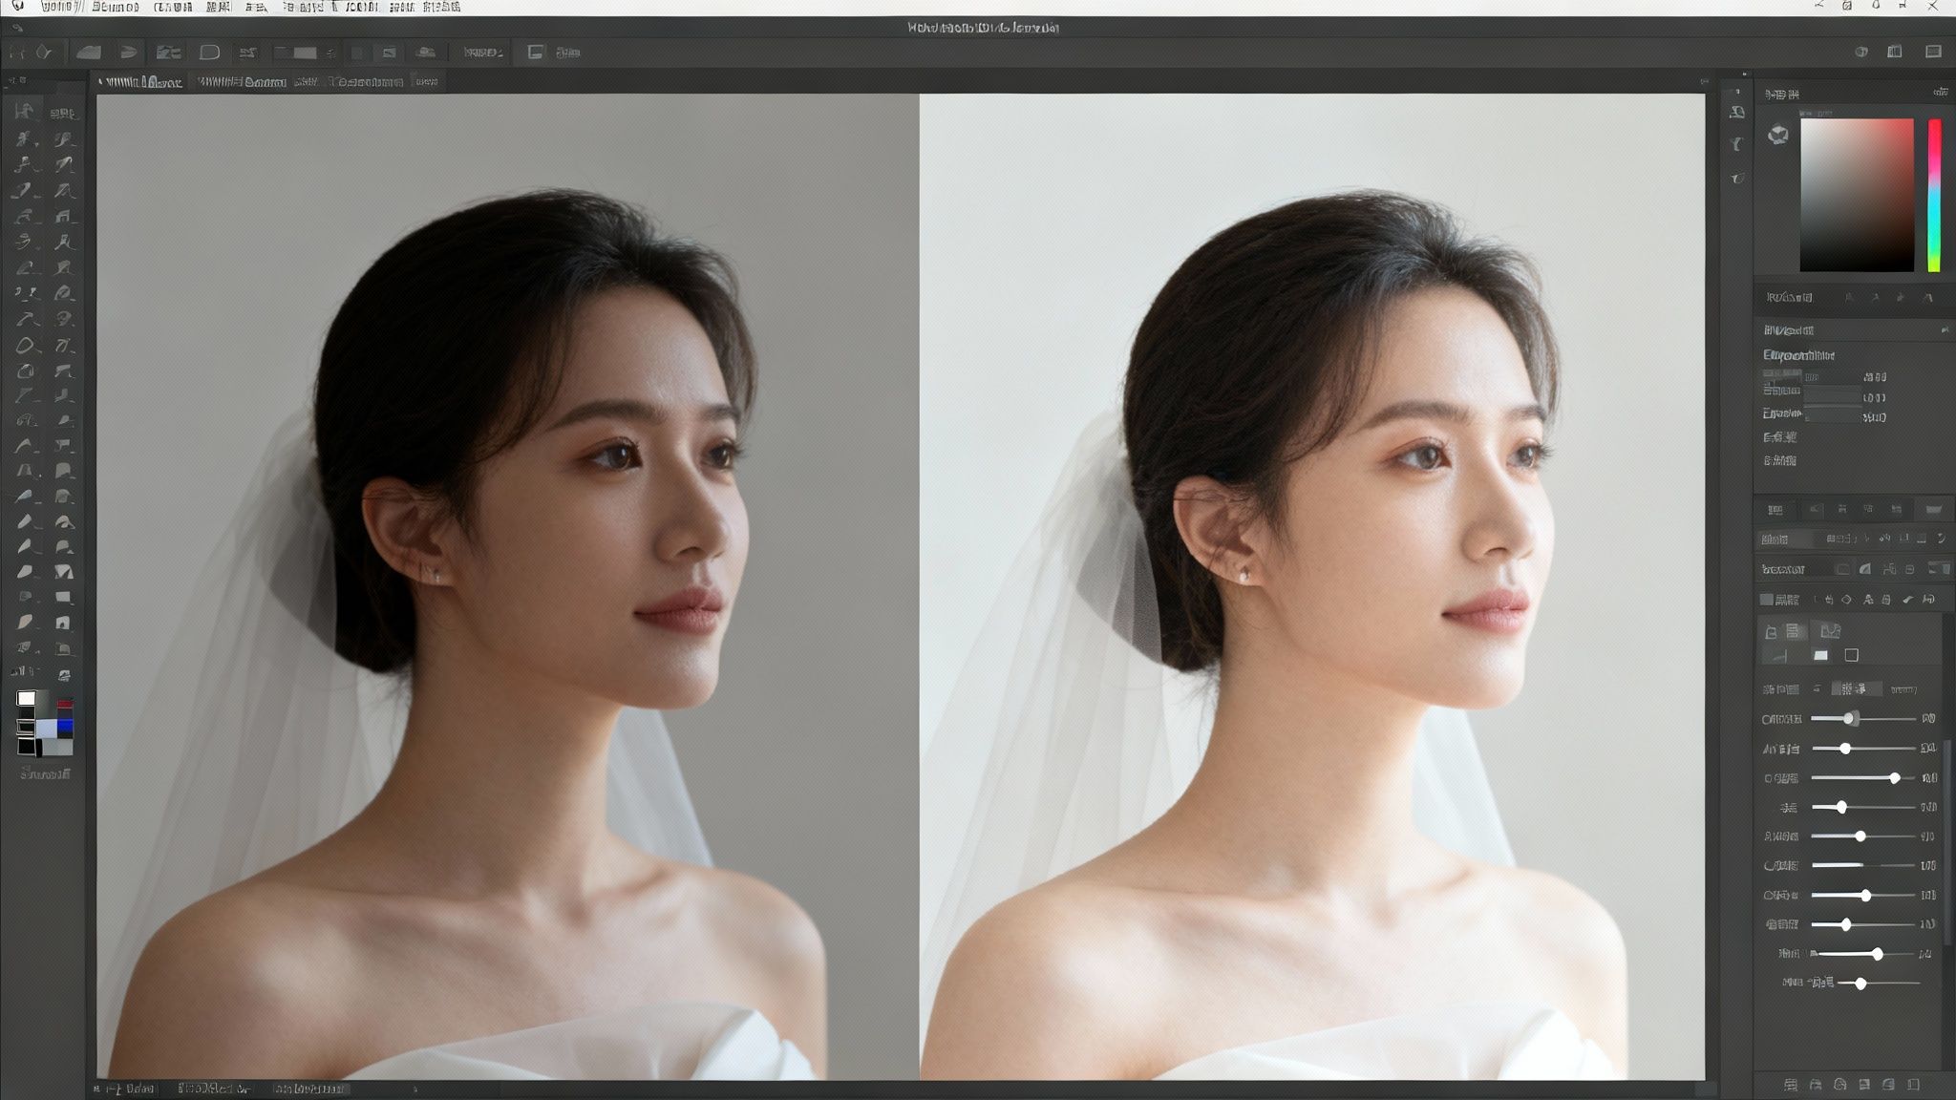Click the bottom-most adjustment slider knob
The width and height of the screenshot is (1956, 1100).
point(1860,984)
